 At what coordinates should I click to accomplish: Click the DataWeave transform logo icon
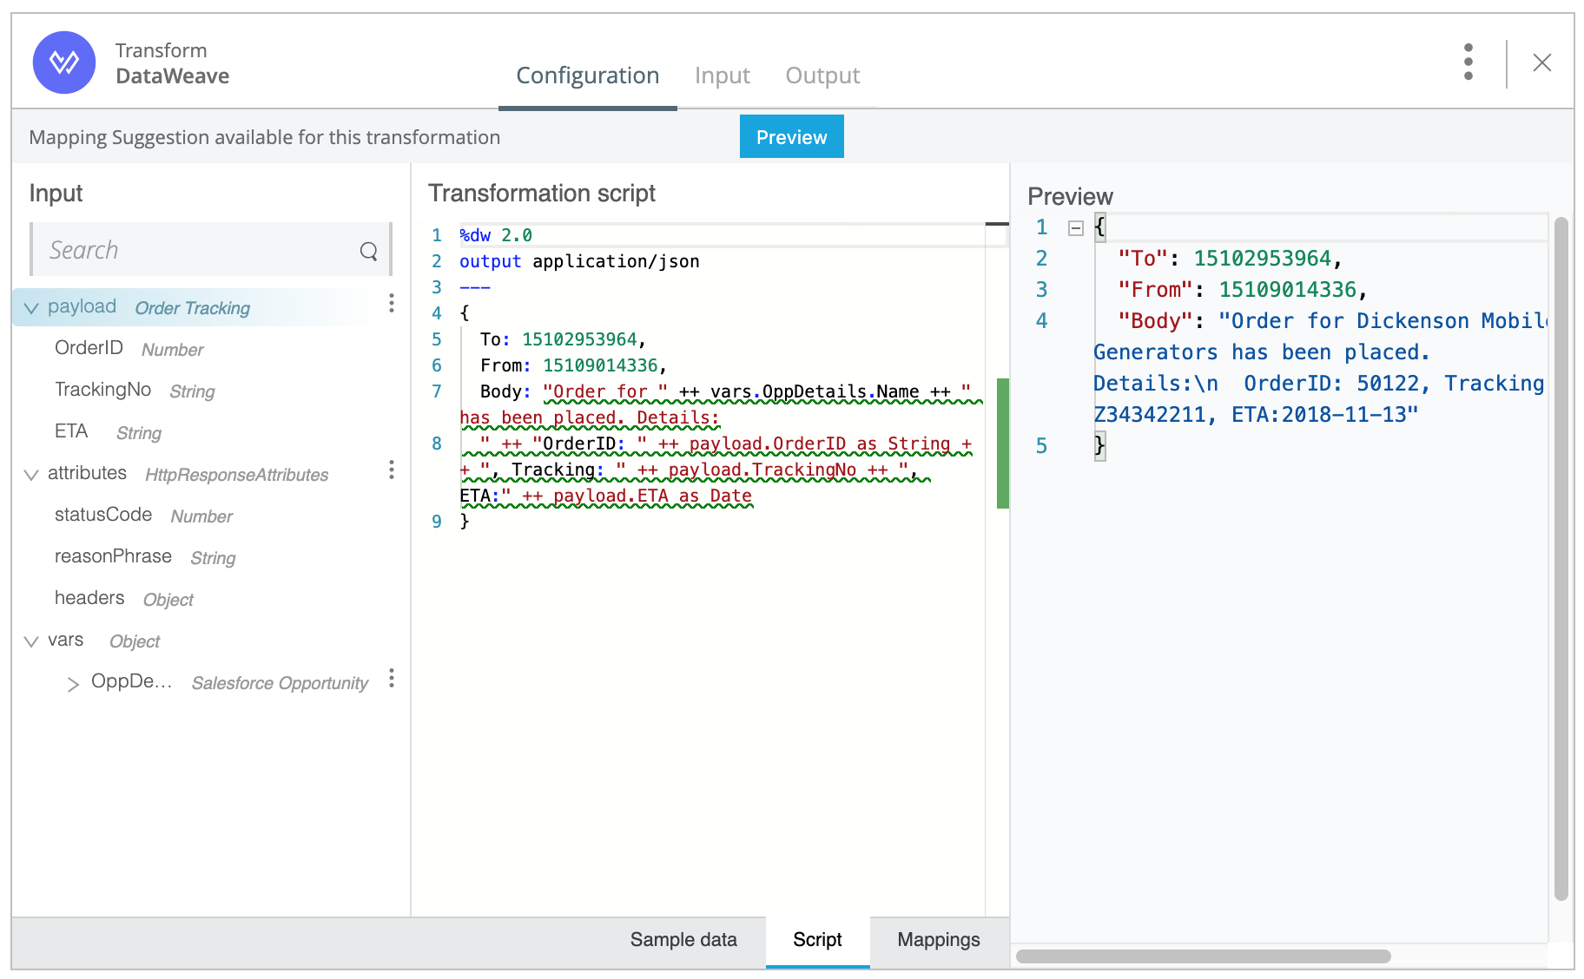coord(64,62)
